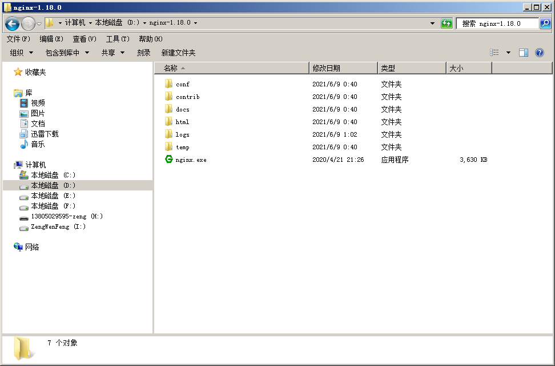Select 本地磁盘 (E:) drive
Image resolution: width=555 pixels, height=366 pixels.
click(x=53, y=196)
